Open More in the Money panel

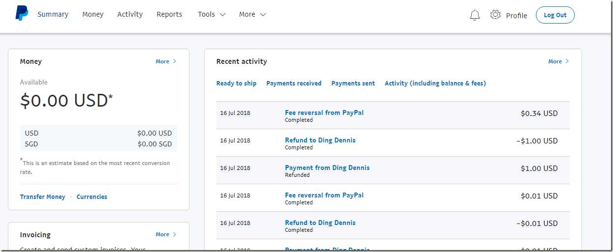166,61
